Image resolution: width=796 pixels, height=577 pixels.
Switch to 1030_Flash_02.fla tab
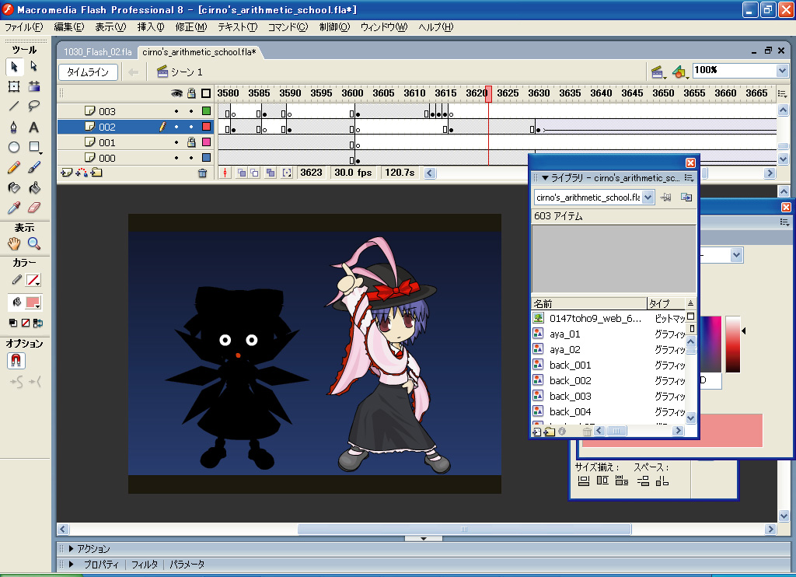pos(97,52)
